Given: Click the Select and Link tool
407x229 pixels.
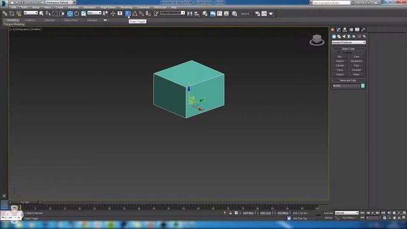Looking at the screenshot, I should coord(4,13).
